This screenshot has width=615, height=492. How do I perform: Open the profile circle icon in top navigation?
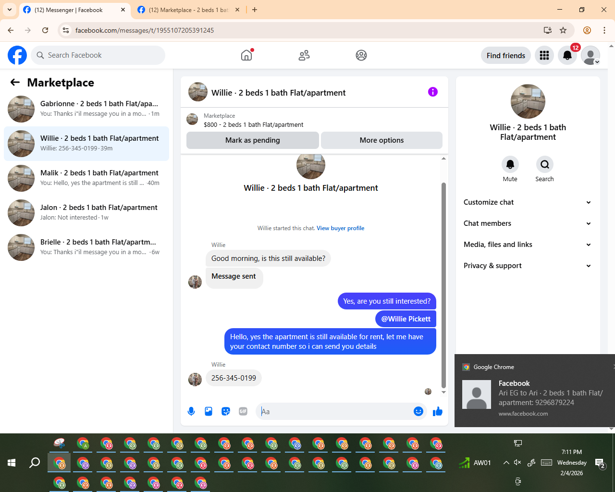[x=361, y=55]
